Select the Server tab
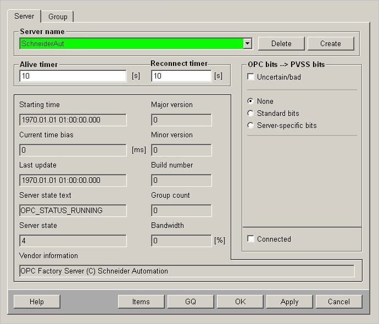The width and height of the screenshot is (379, 324). click(x=24, y=16)
